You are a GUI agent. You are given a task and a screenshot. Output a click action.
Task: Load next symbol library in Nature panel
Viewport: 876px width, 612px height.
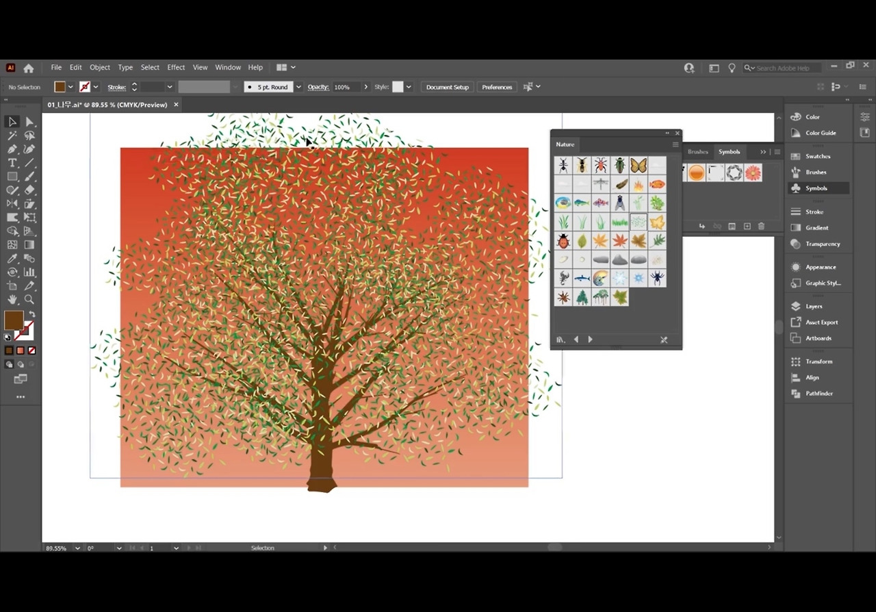pos(590,340)
